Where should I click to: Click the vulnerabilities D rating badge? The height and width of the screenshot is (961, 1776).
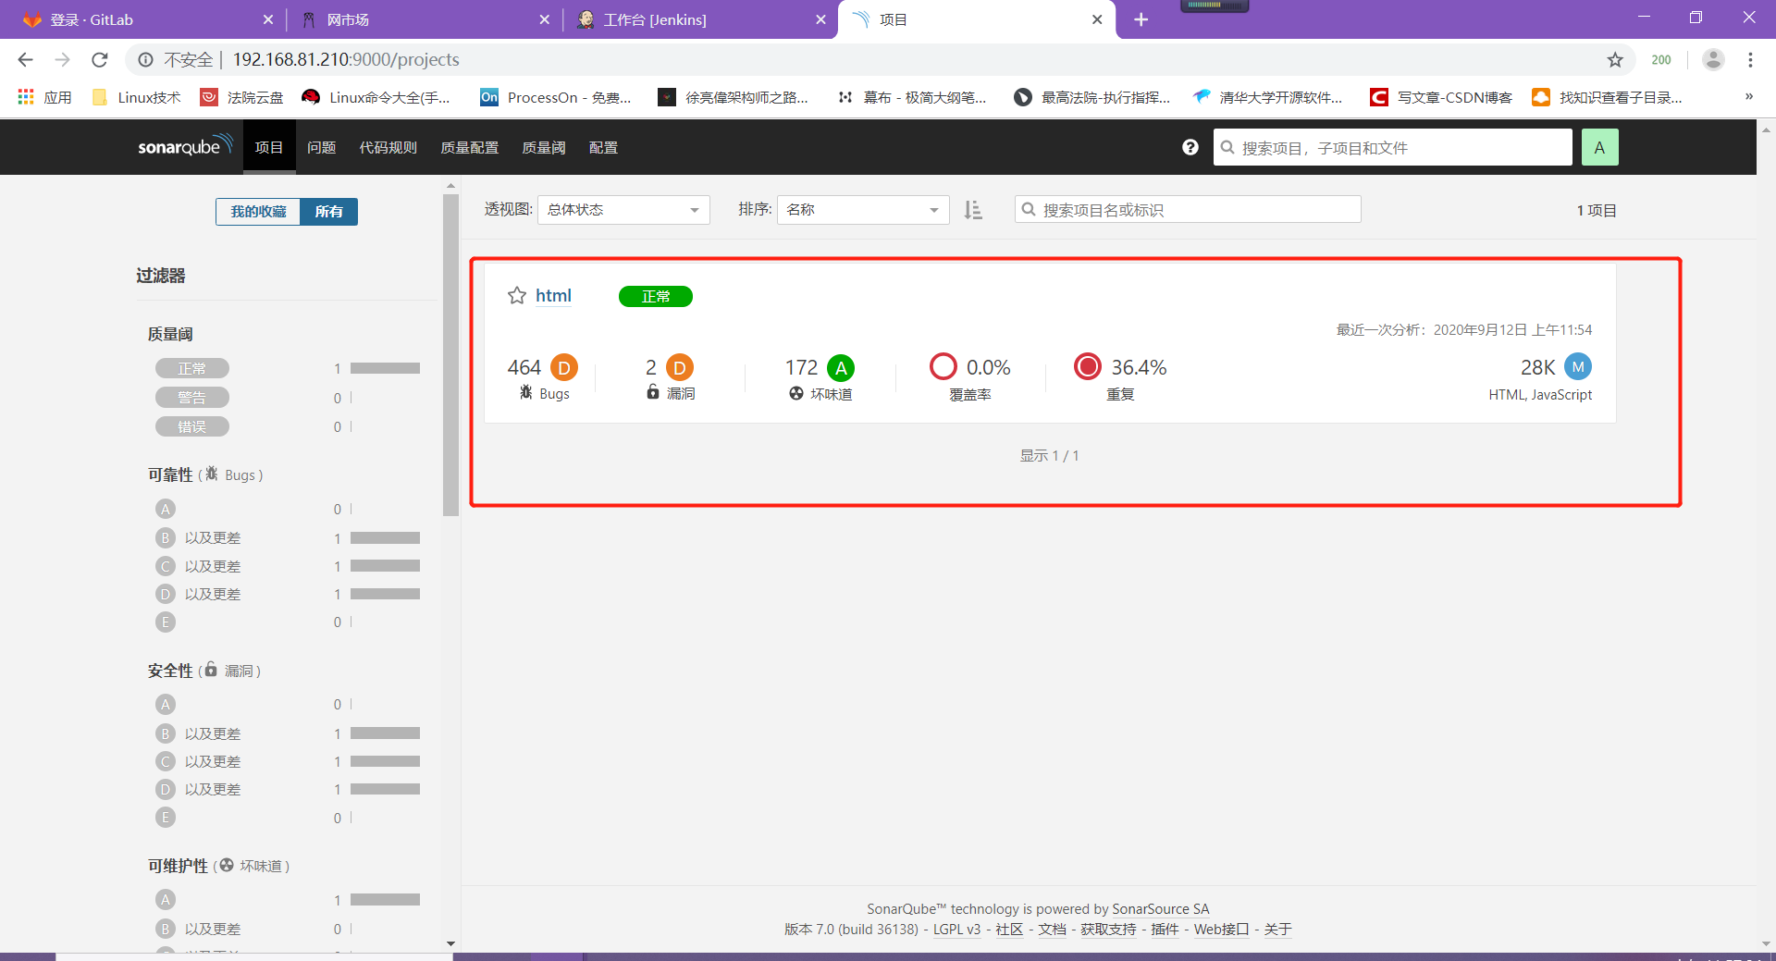680,367
